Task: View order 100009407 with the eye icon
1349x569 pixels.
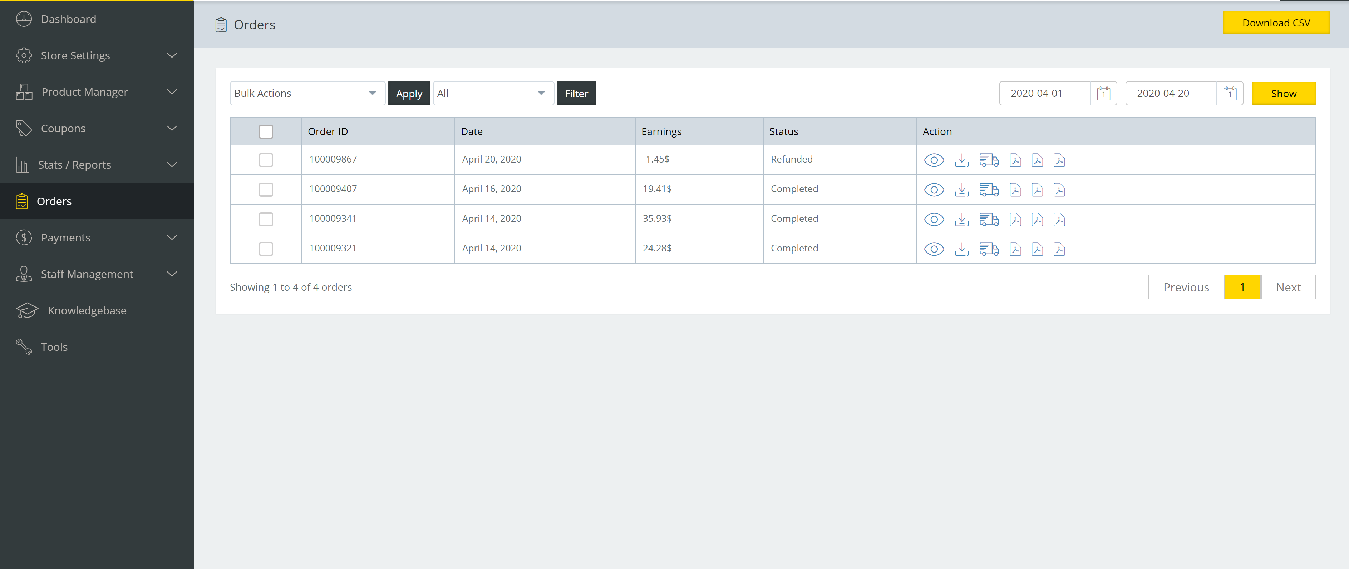Action: 934,190
